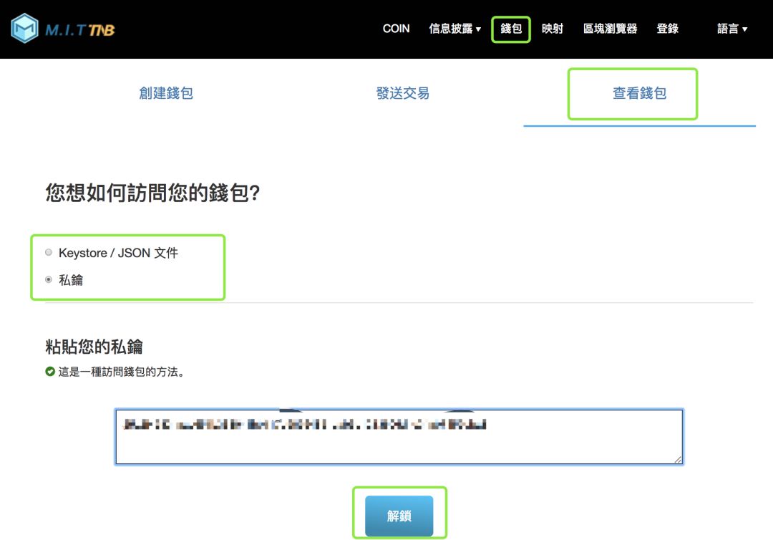The width and height of the screenshot is (773, 540).
Task: Switch to the 發送交易 tab
Action: pyautogui.click(x=403, y=92)
